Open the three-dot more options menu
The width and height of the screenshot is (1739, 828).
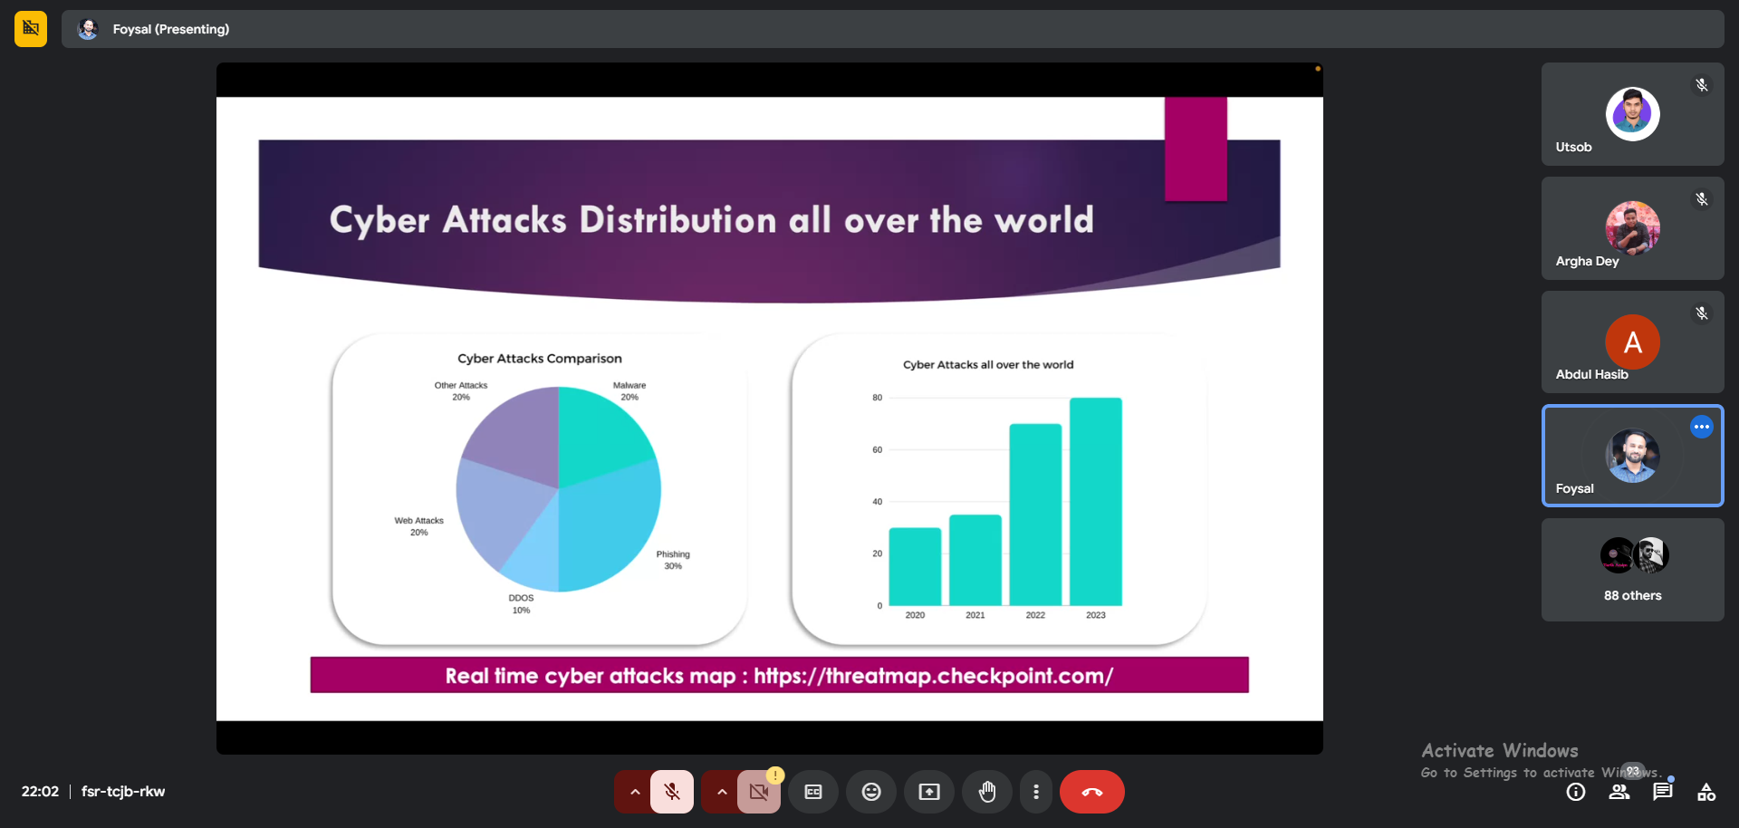coord(1036,792)
